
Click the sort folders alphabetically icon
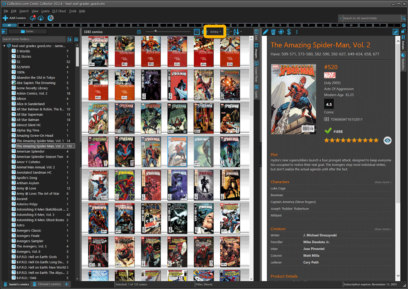(x=69, y=39)
